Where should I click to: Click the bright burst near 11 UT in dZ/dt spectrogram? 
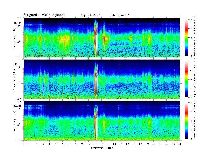pos(96,122)
